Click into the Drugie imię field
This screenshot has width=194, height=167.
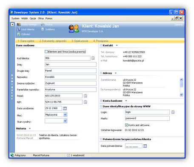(x=71, y=71)
